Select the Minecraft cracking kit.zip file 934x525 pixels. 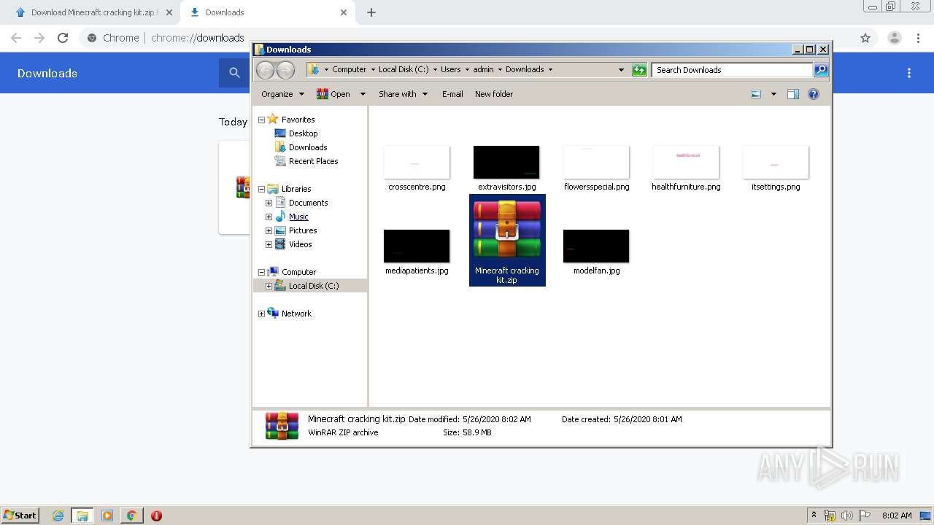pyautogui.click(x=507, y=241)
